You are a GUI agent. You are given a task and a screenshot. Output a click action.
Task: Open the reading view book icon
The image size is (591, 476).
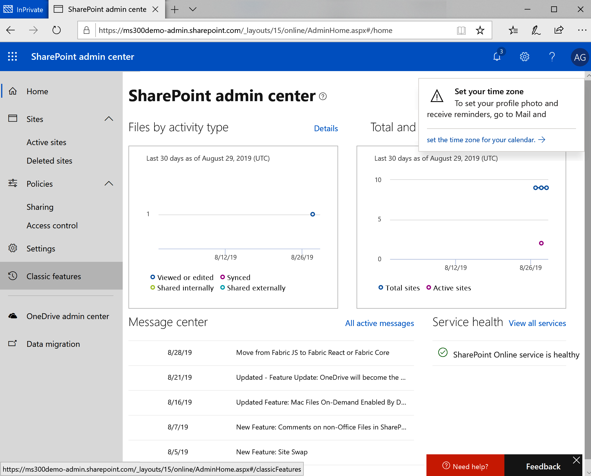(x=461, y=30)
